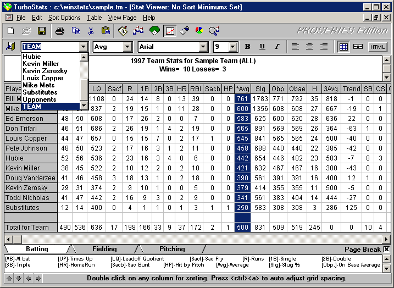
Task: Create a new file with blank page icon
Action: click(11, 31)
